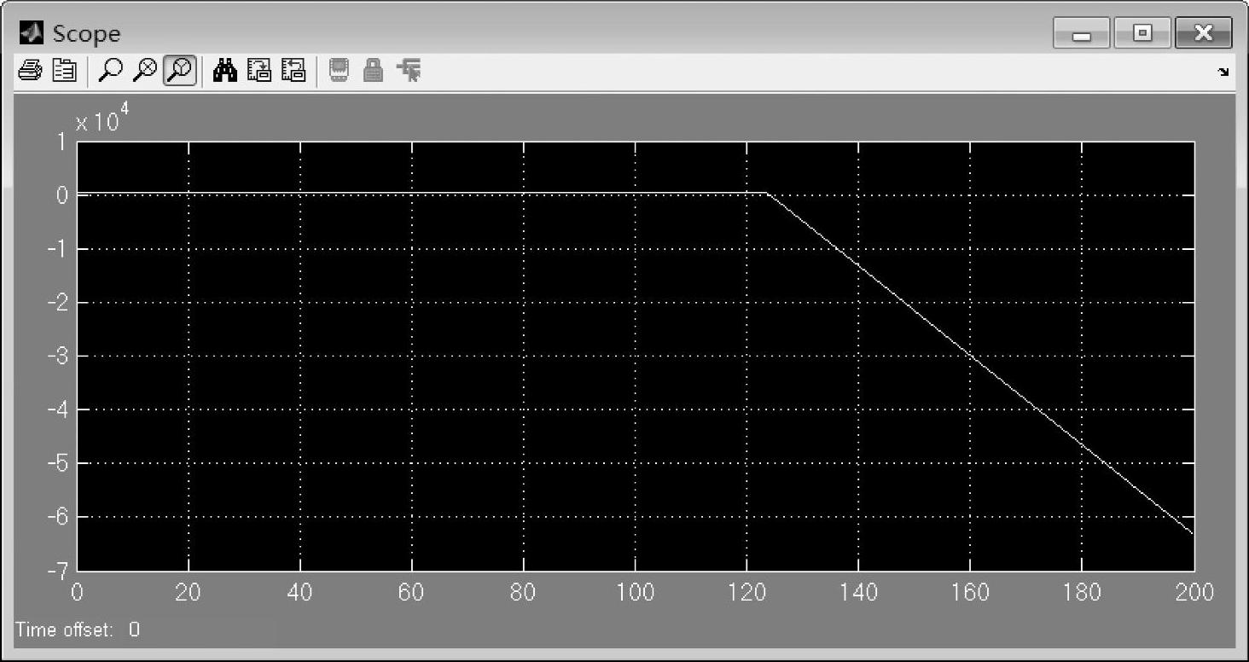The width and height of the screenshot is (1249, 662).
Task: Click the Scope title text
Action: (86, 34)
